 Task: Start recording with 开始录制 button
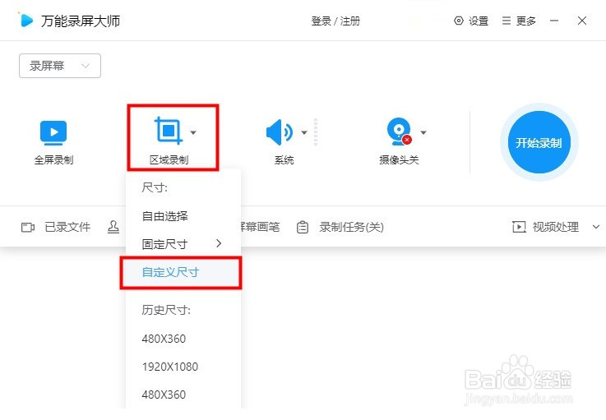539,142
